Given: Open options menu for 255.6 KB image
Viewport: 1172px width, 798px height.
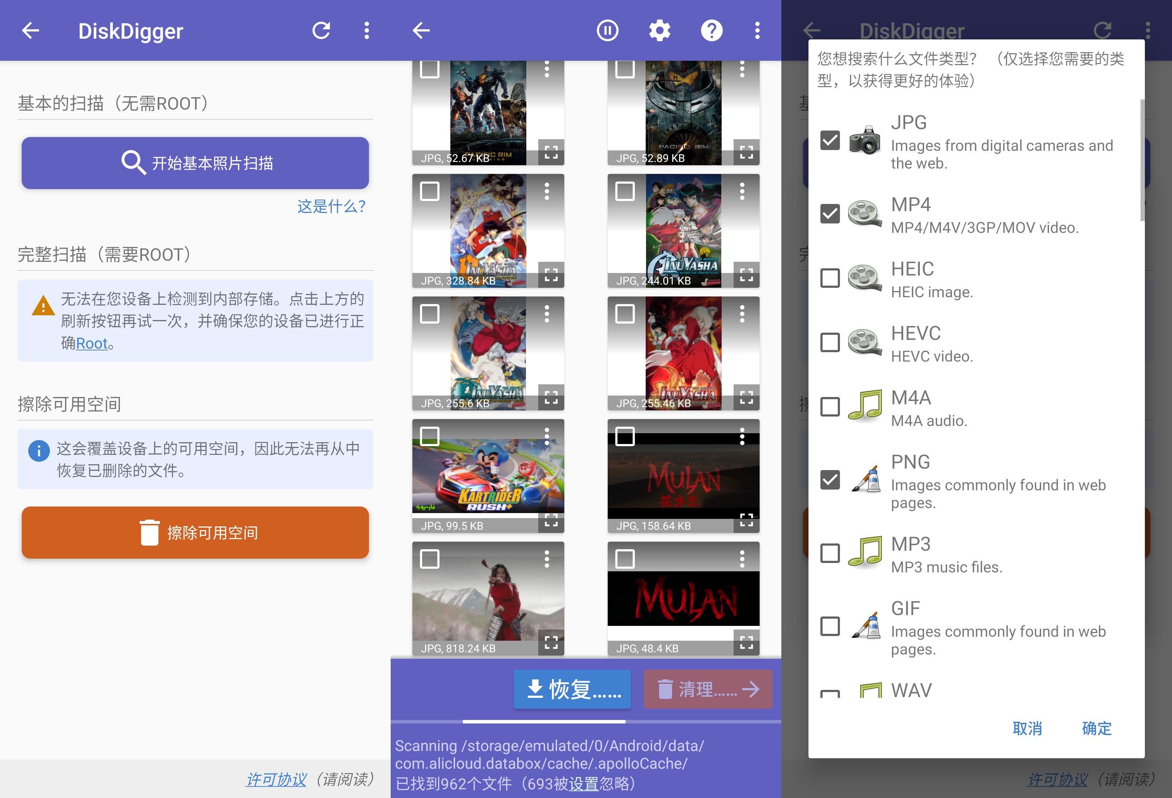Looking at the screenshot, I should 547,314.
